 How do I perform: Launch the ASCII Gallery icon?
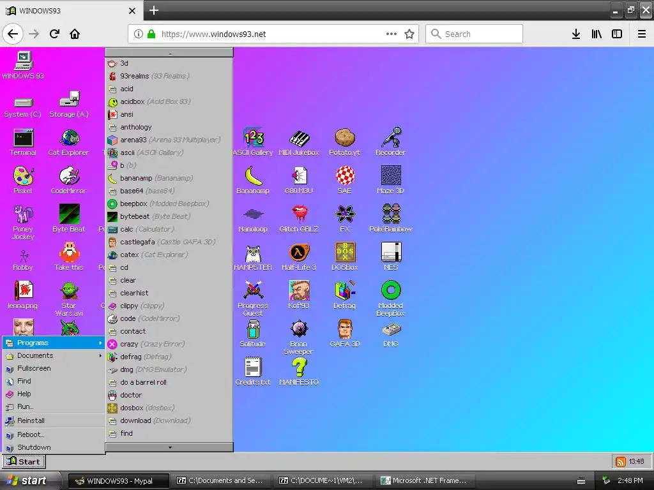tap(253, 142)
